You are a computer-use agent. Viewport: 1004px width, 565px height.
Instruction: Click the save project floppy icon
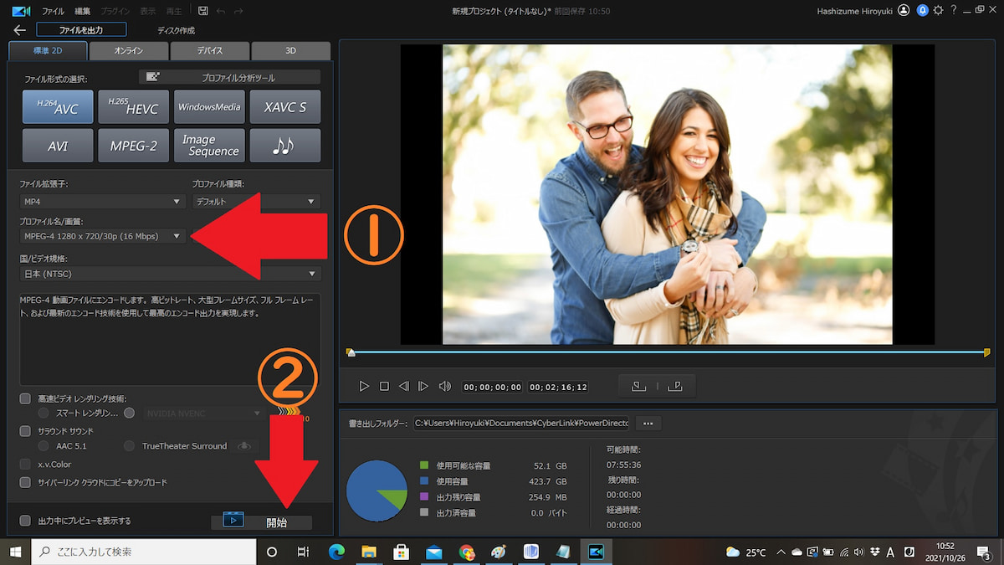coord(202,11)
